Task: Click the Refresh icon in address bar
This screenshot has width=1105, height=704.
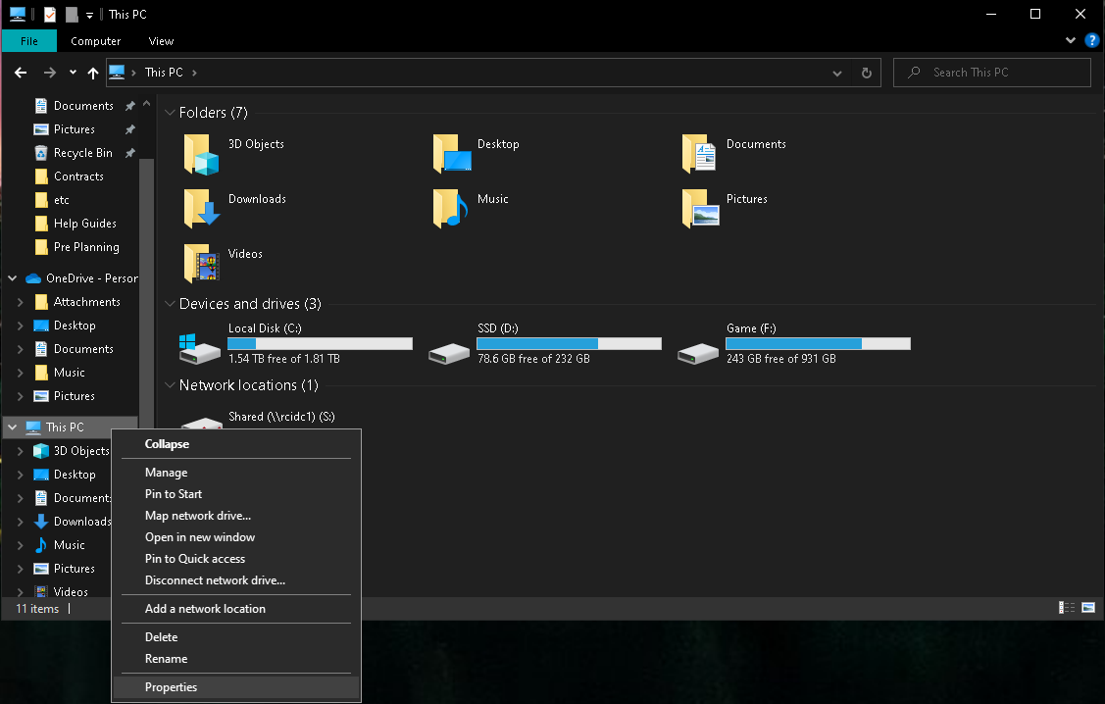Action: pyautogui.click(x=866, y=73)
